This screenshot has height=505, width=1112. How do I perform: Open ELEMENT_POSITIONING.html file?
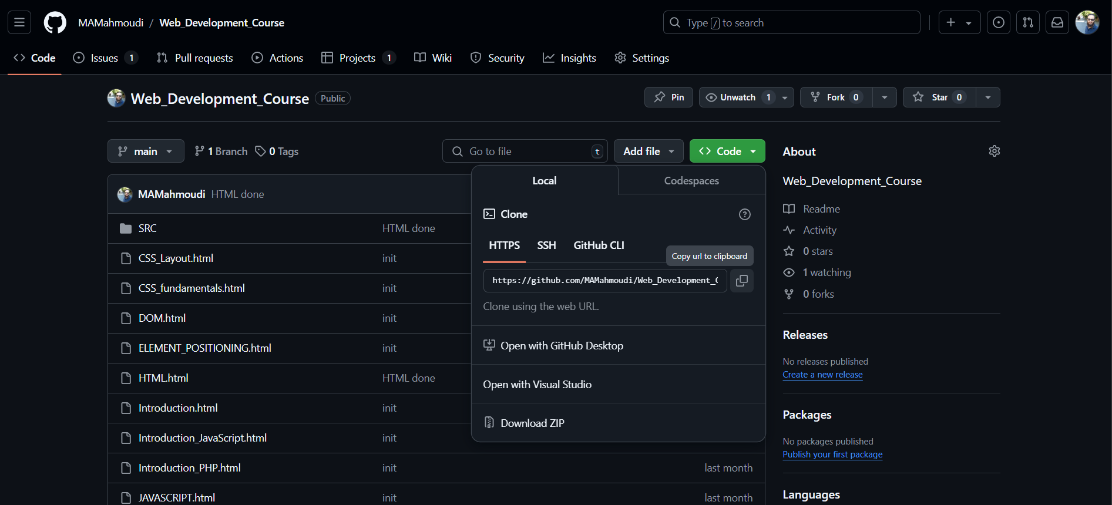coord(205,348)
